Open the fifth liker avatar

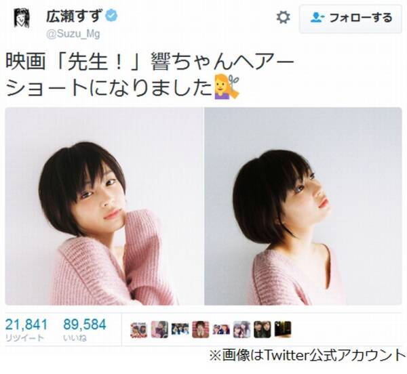click(x=221, y=330)
